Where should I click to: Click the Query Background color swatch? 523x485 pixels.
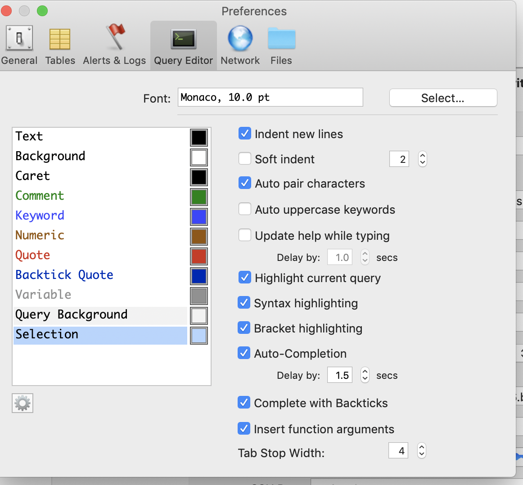[x=199, y=316]
